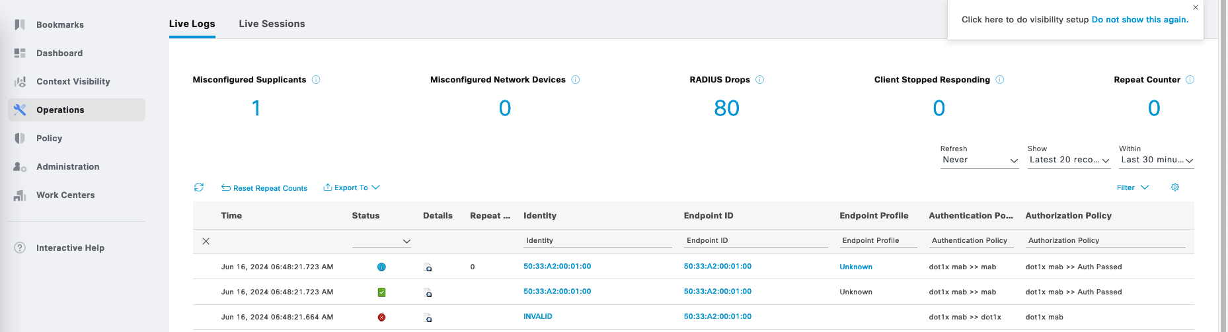
Task: Click the info icon beside Misconfigured Supplicants
Action: point(316,80)
